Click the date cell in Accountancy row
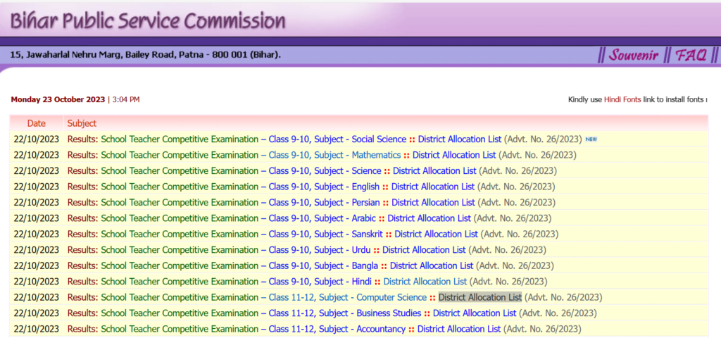The height and width of the screenshot is (338, 721). (x=37, y=330)
